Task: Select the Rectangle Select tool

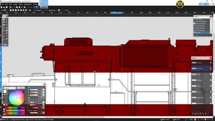Action: tap(4, 19)
